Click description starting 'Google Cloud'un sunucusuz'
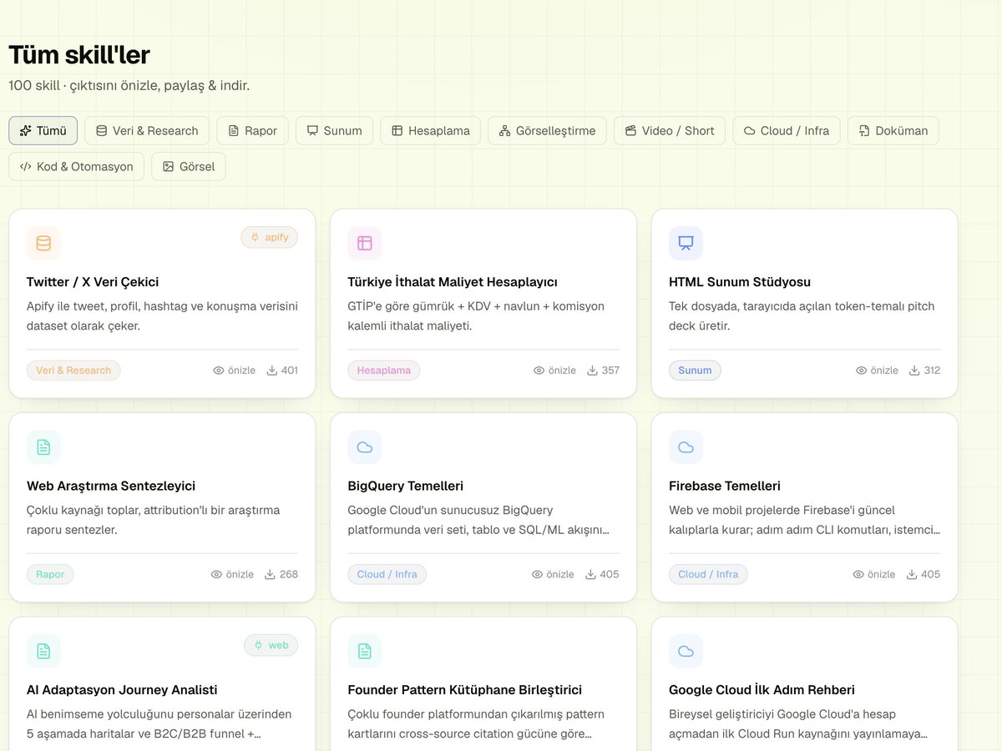Screen dimensions: 1002x751 479,520
